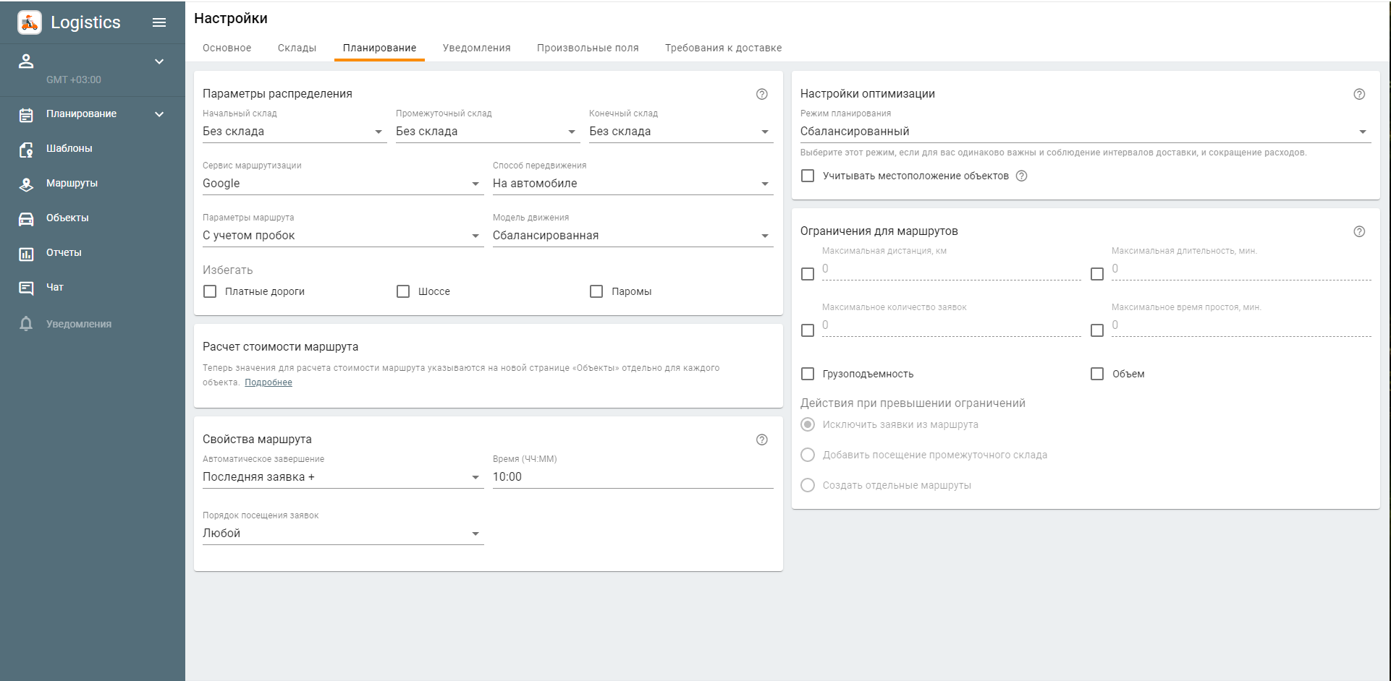Expand the Режим планирования dropdown
Viewport: 1391px width, 681px height.
pyautogui.click(x=1084, y=132)
